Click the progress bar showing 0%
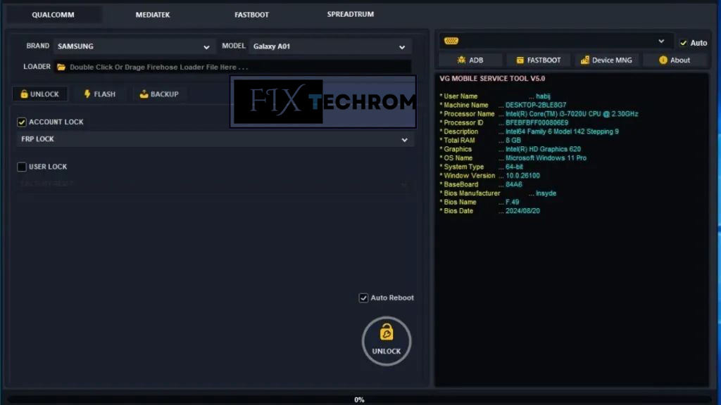Screen dimensions: 721x405 [x=360, y=399]
